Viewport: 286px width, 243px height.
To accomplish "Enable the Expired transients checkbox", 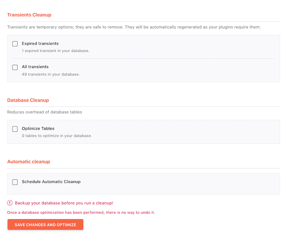I will coord(14,44).
